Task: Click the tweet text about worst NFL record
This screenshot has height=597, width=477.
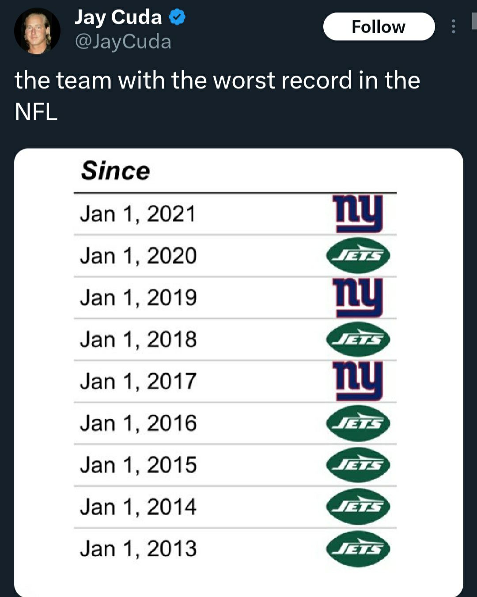Action: (217, 96)
